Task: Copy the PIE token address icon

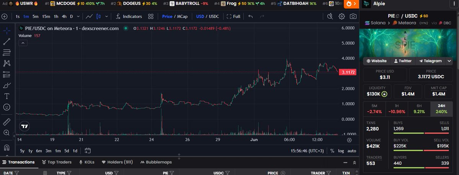Action: click(398, 16)
